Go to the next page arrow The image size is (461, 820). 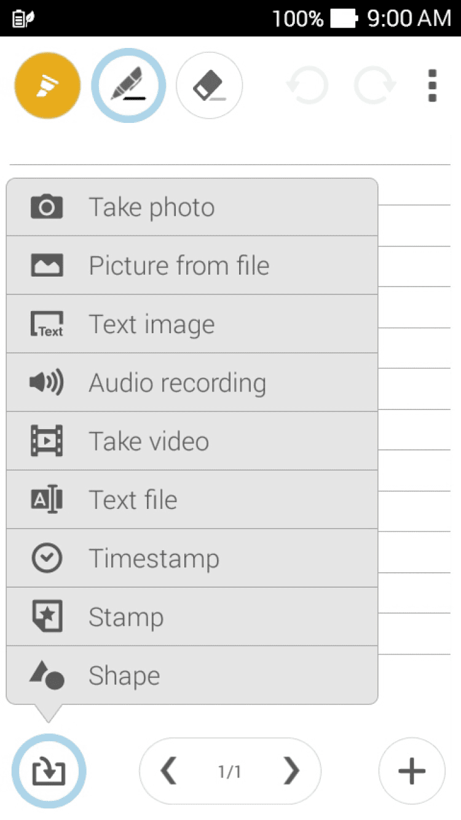point(291,771)
